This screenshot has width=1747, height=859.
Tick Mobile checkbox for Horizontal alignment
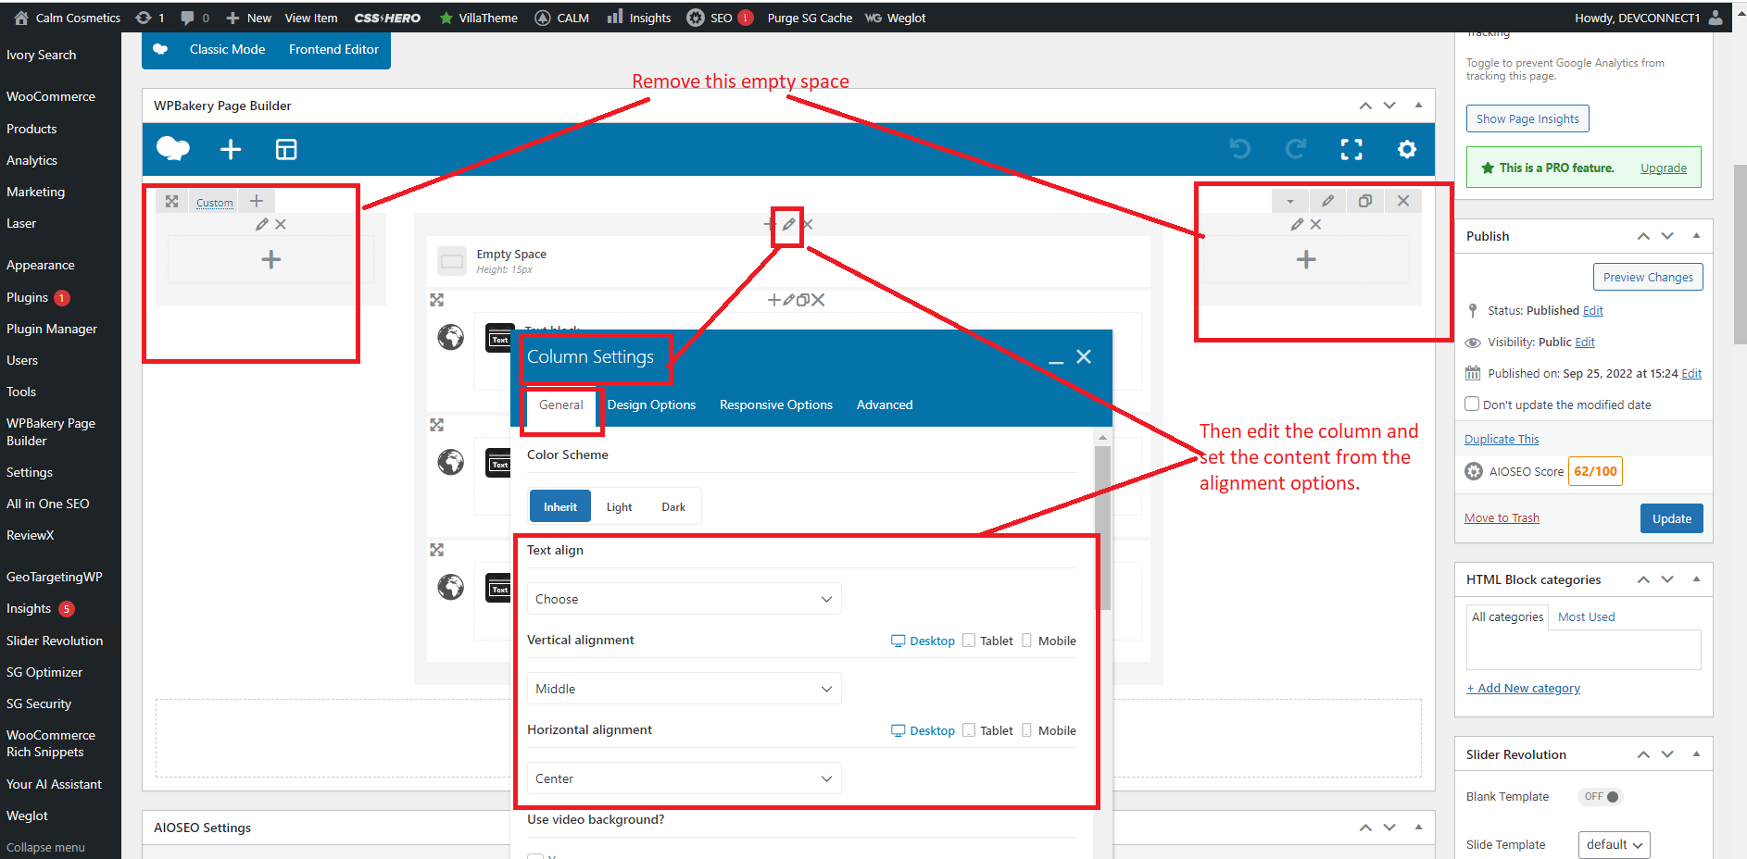click(x=1026, y=730)
